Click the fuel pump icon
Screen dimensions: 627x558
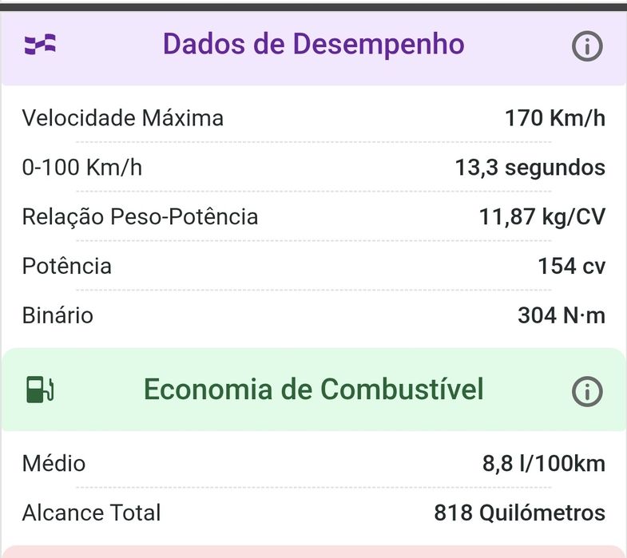click(x=40, y=390)
